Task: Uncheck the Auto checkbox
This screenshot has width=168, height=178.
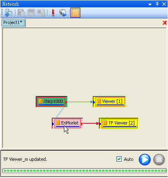Action: tap(119, 159)
